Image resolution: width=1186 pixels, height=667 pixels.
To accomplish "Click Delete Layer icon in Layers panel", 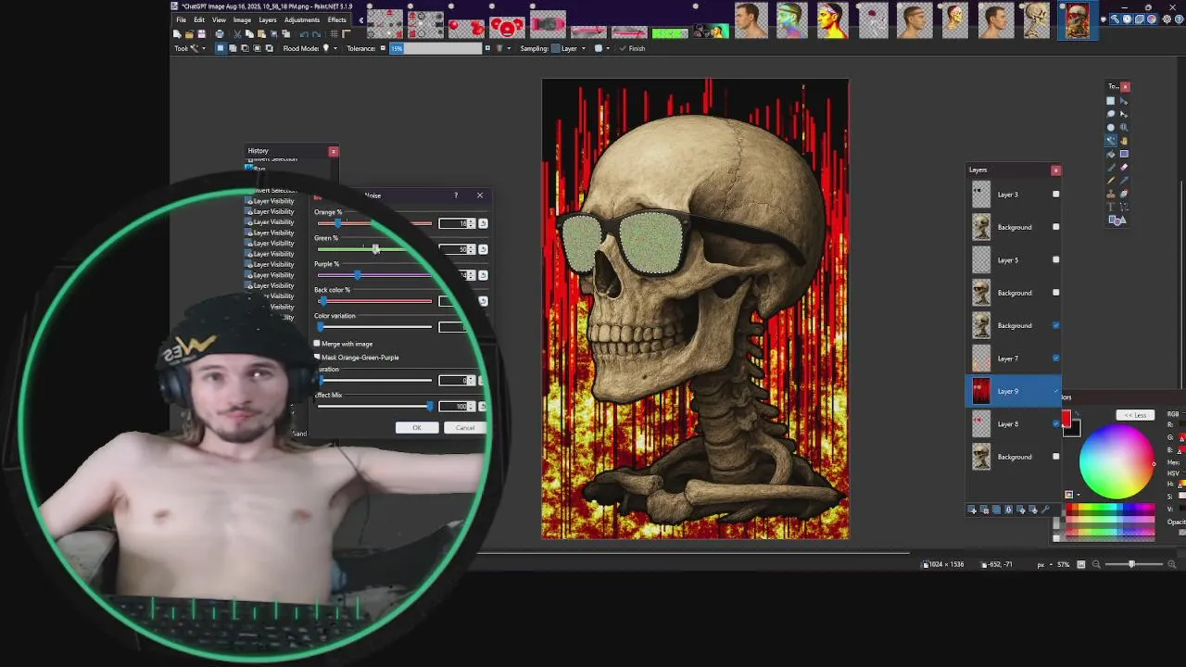I will pos(984,510).
